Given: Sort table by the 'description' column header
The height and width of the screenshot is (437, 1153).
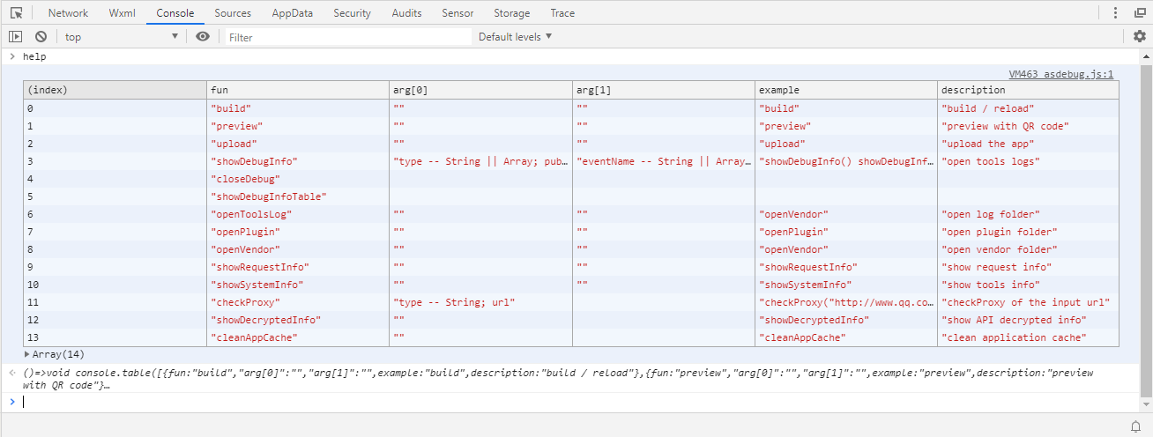Looking at the screenshot, I should (x=1028, y=90).
